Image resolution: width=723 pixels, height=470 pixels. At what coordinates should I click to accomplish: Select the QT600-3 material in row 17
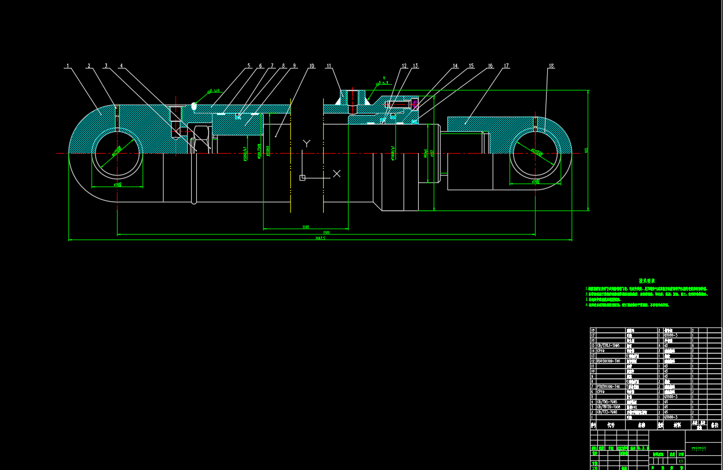671,335
